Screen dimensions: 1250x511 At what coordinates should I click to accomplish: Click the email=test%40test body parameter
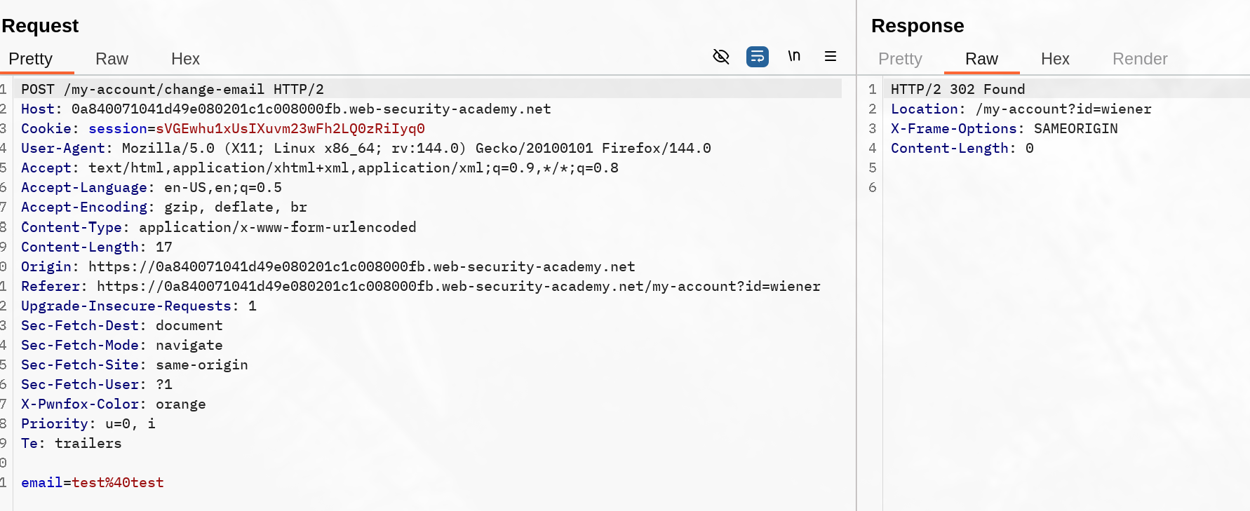(93, 483)
